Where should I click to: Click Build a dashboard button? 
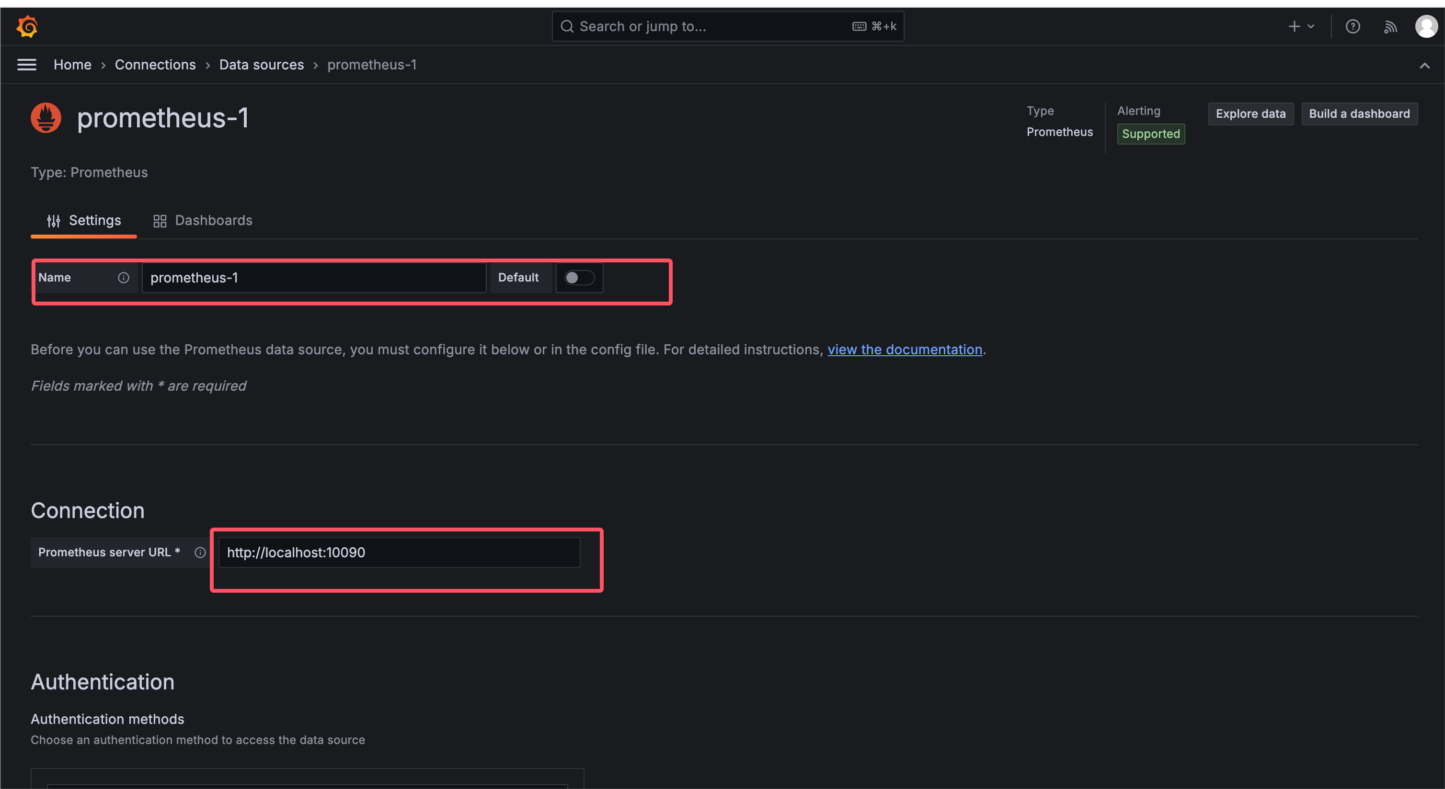pyautogui.click(x=1359, y=114)
